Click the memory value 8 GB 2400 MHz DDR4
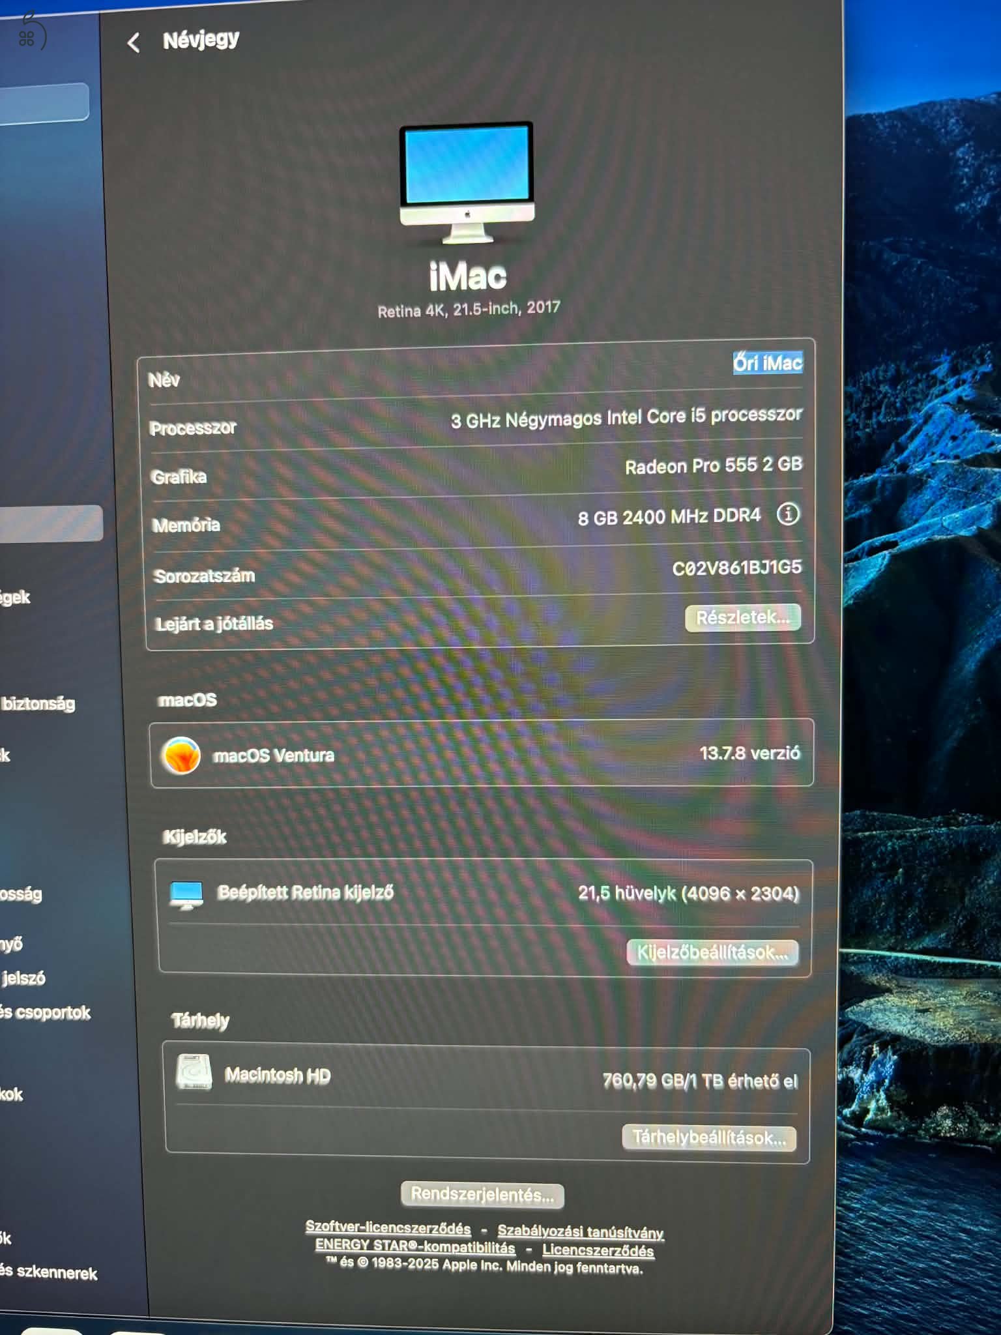 669,517
